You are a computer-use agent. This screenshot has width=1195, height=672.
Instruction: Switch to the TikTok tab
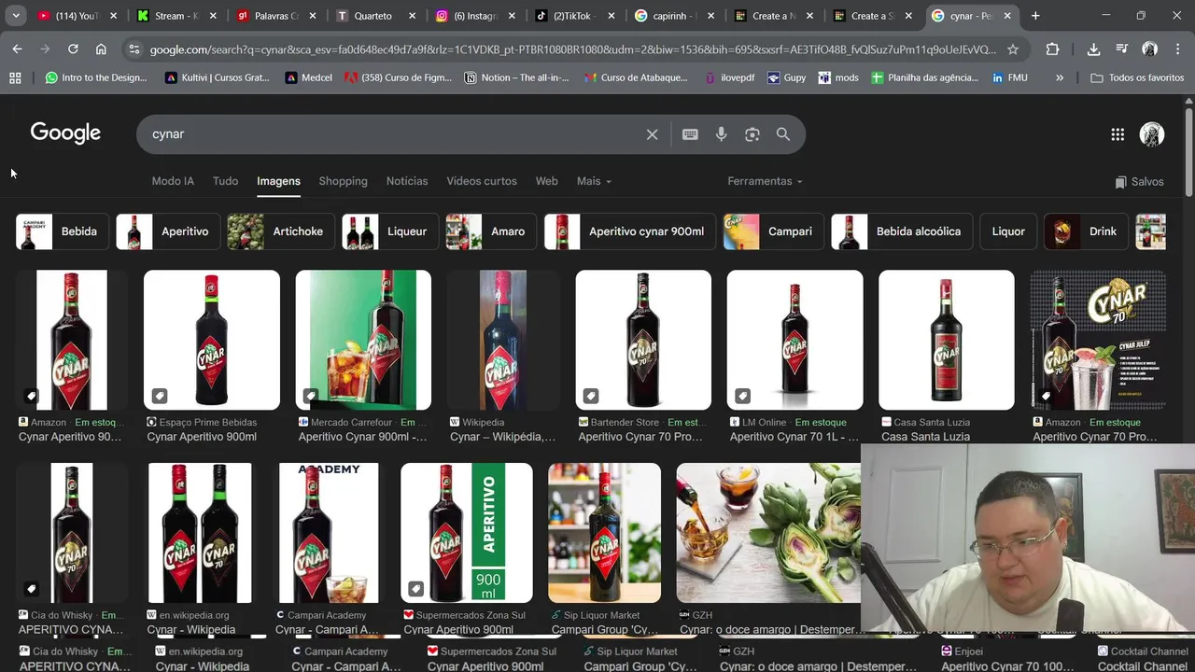pyautogui.click(x=575, y=16)
